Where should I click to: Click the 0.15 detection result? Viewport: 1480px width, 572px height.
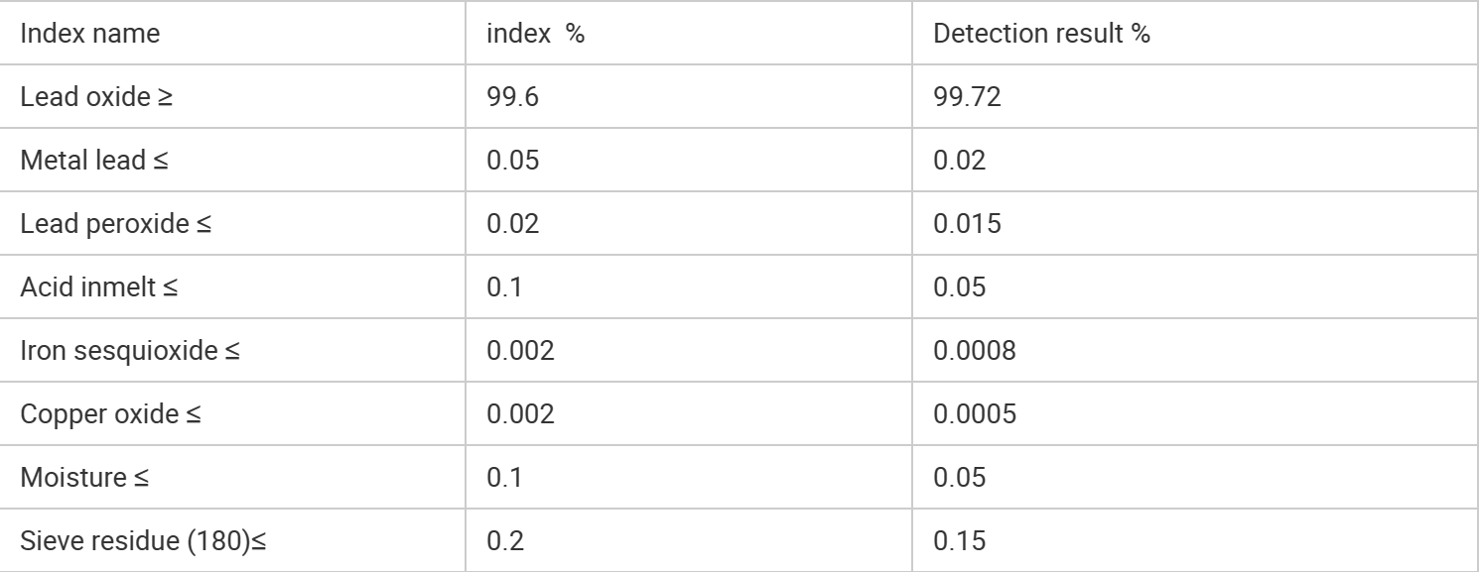click(960, 541)
